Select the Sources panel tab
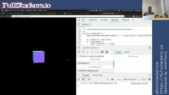169x95 pixels. click(x=115, y=20)
